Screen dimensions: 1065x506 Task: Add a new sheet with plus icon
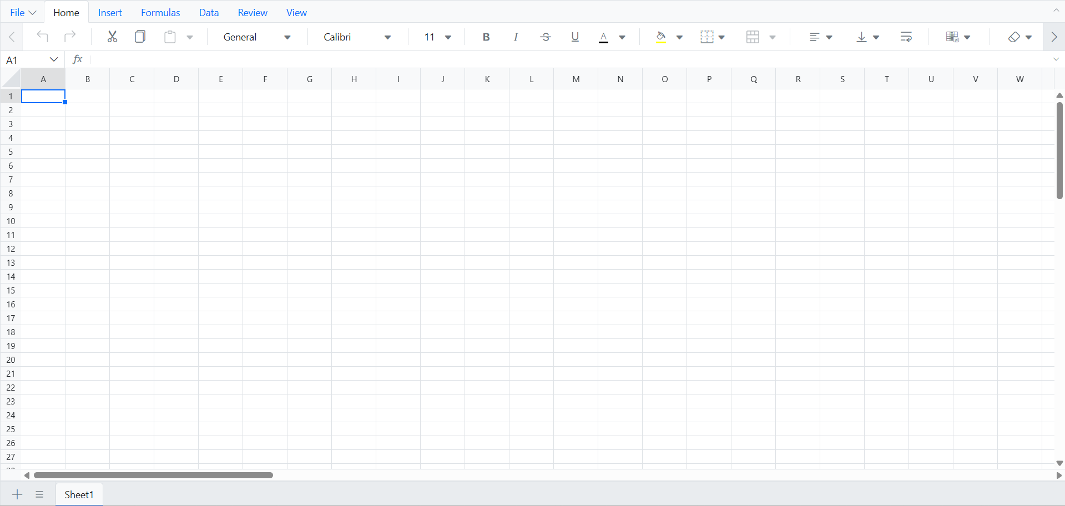(17, 494)
